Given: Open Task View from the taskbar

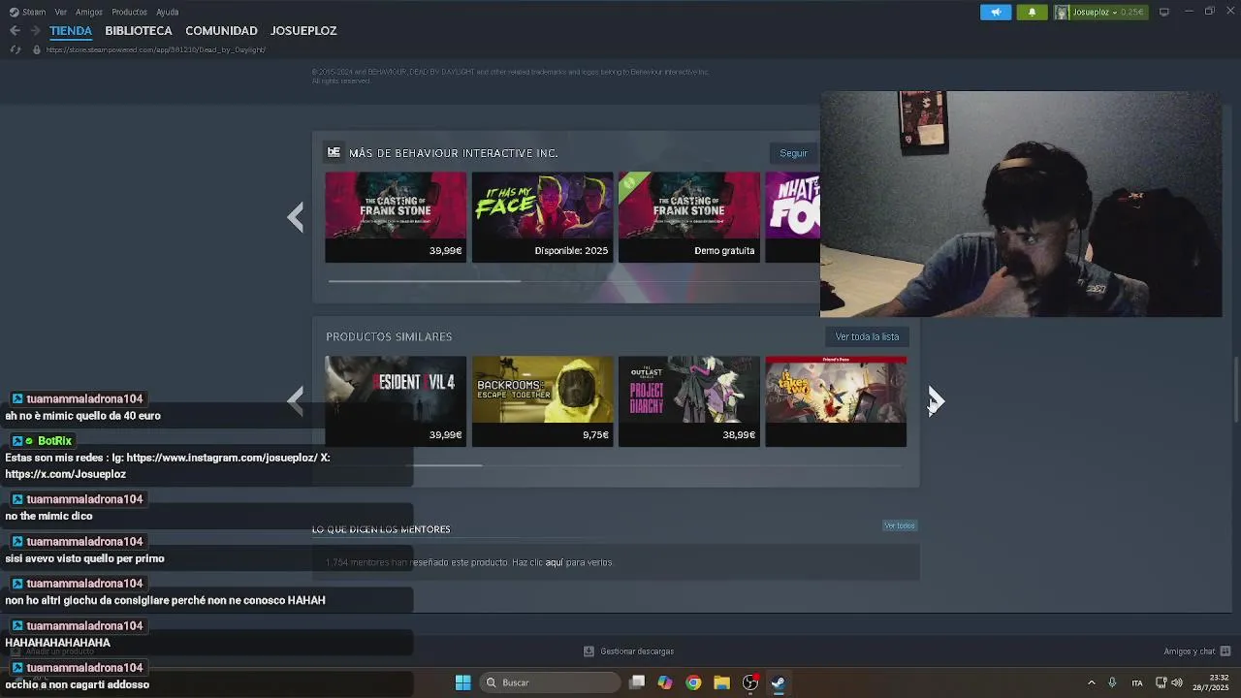Looking at the screenshot, I should coord(637,682).
